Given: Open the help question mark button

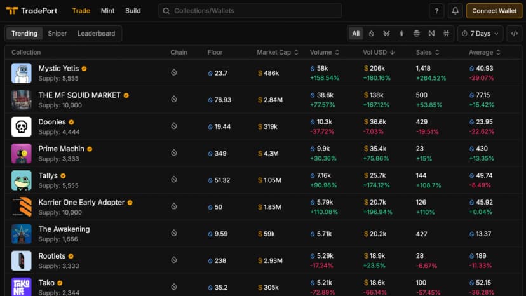Looking at the screenshot, I should (437, 11).
